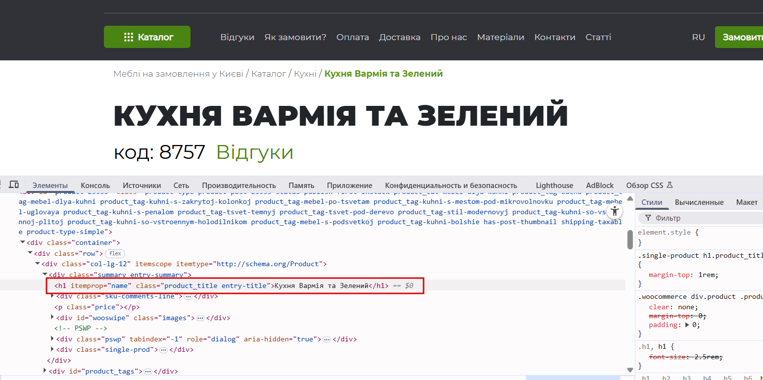Expand the ellipsis of single-prod div
This screenshot has height=380, width=763.
pyautogui.click(x=163, y=350)
